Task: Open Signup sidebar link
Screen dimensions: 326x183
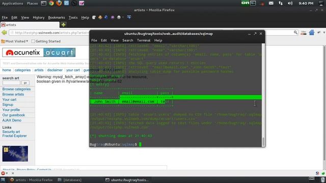Action: coord(8,105)
